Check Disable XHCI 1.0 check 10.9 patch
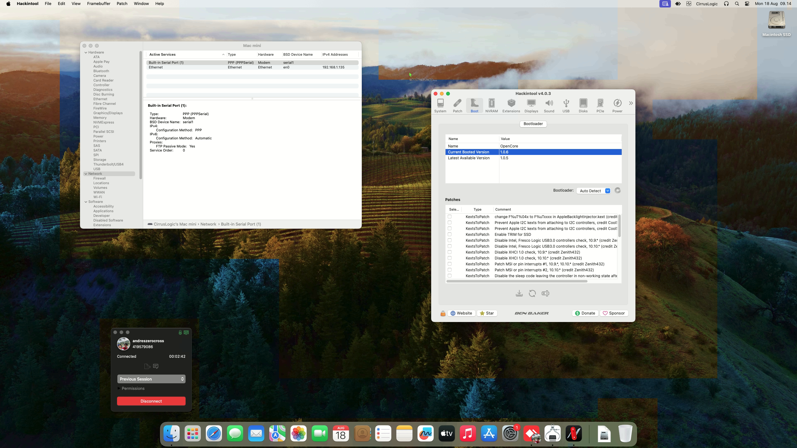The image size is (797, 448). [x=449, y=252]
